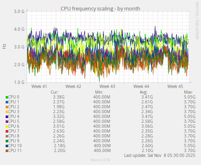This screenshot has height=165, width=201.
Task: Click the CPU 1 blue legend swatch
Action: coord(7,102)
